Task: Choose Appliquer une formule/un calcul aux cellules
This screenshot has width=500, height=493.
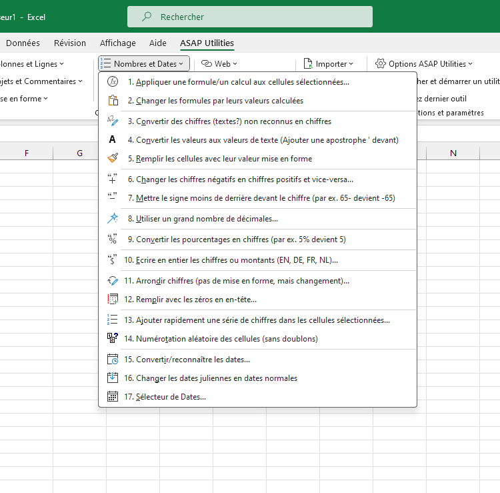Action: (x=257, y=81)
